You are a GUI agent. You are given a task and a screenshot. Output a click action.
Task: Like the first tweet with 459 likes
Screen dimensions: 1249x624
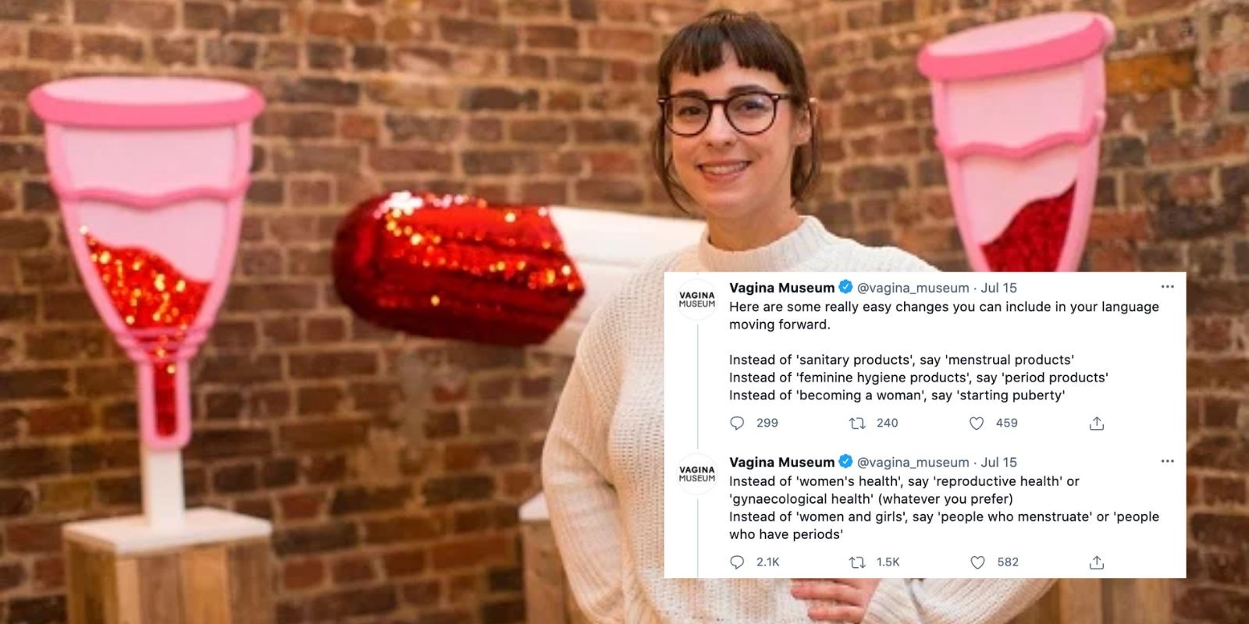click(977, 424)
